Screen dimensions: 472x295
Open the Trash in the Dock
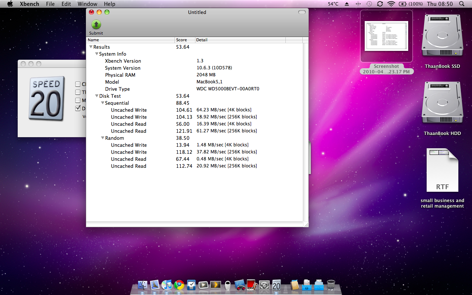tap(331, 285)
